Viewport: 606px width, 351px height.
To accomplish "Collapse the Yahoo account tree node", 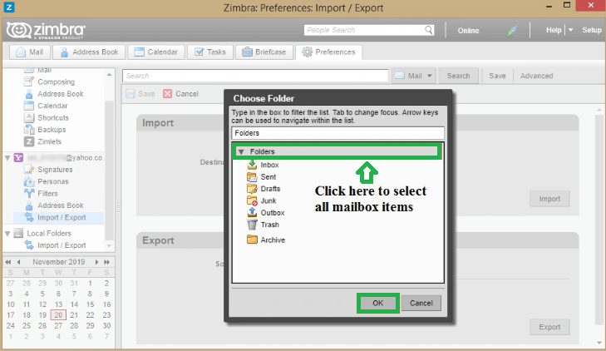I will 7,158.
